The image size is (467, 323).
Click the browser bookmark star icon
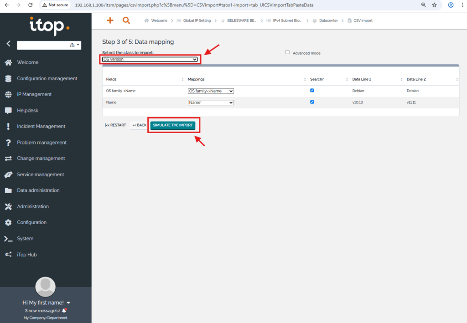[434, 5]
